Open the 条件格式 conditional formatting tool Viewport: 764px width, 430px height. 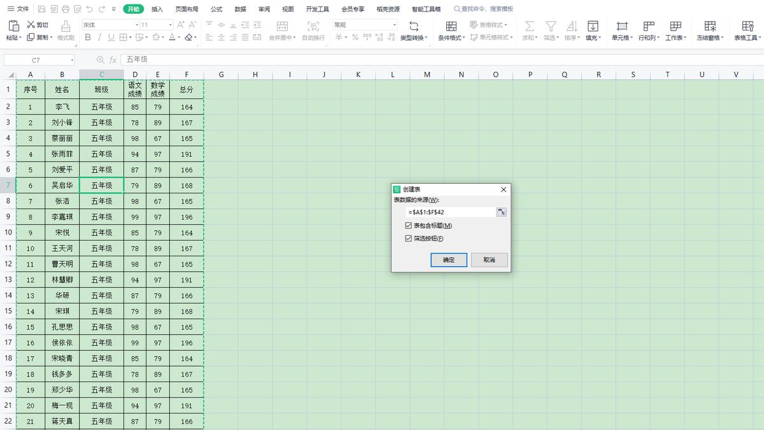coord(451,26)
